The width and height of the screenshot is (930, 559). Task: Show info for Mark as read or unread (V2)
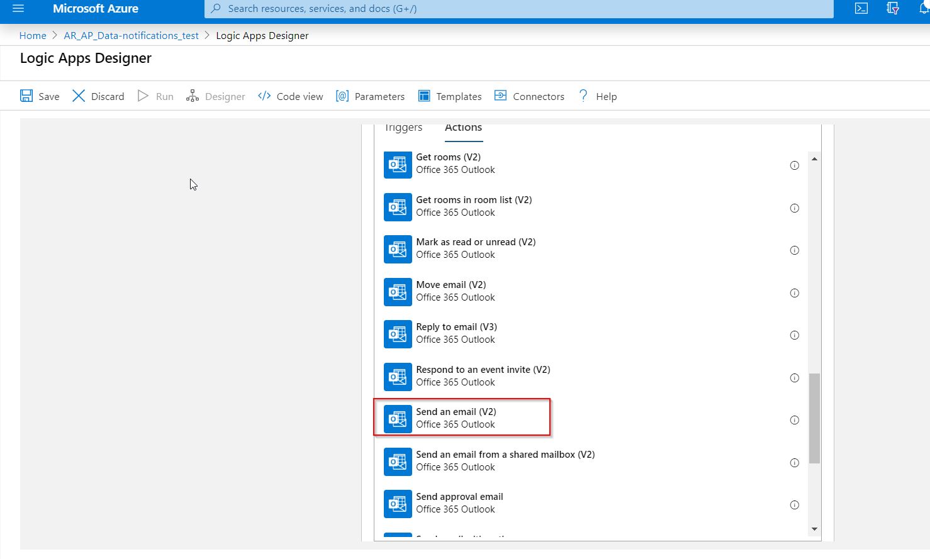pos(795,250)
